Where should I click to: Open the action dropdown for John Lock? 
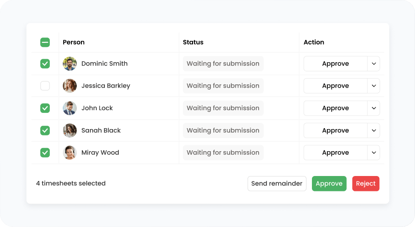pos(374,108)
